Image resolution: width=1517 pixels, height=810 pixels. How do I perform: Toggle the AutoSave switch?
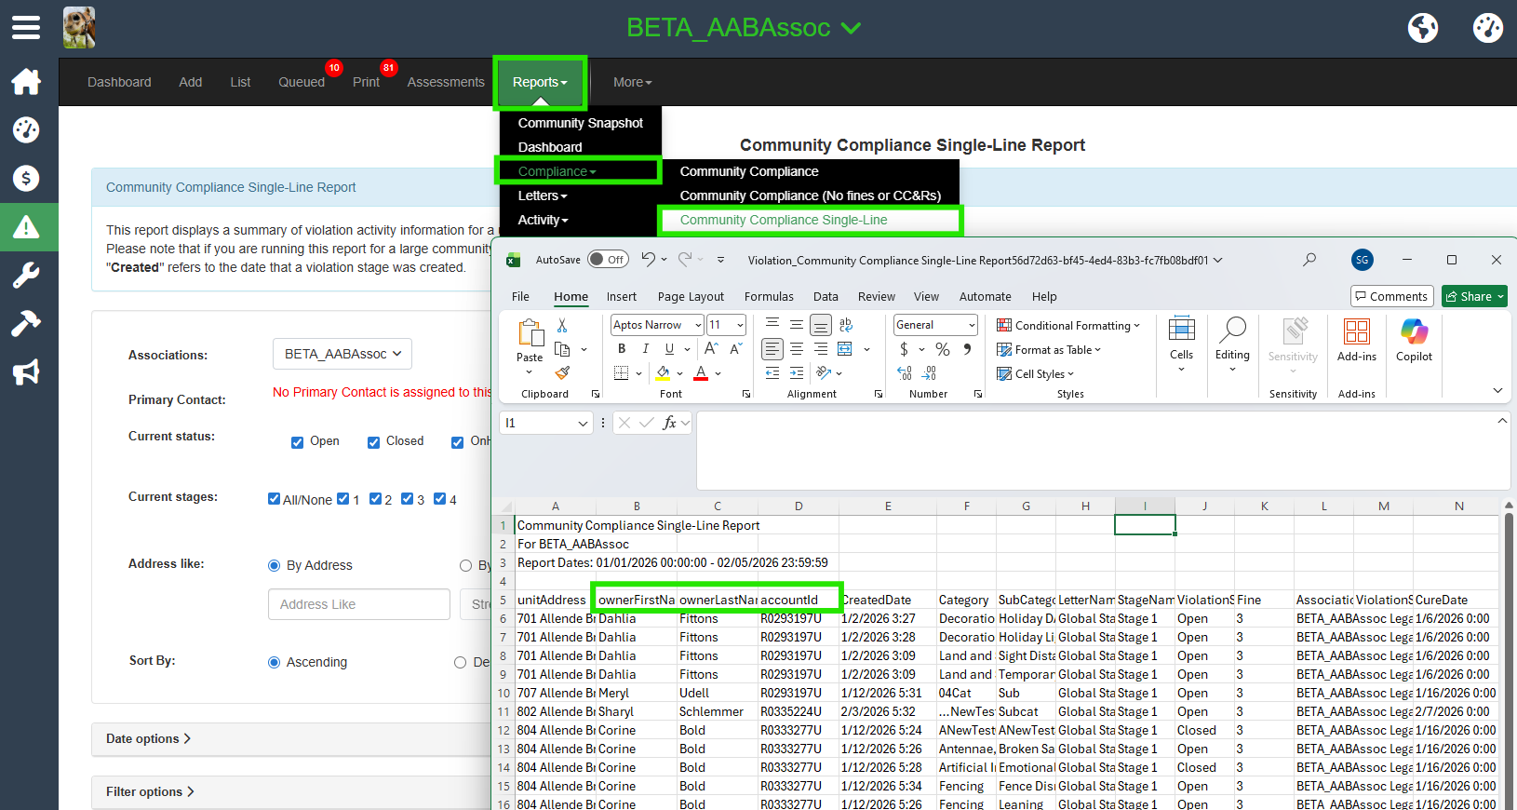(x=608, y=260)
